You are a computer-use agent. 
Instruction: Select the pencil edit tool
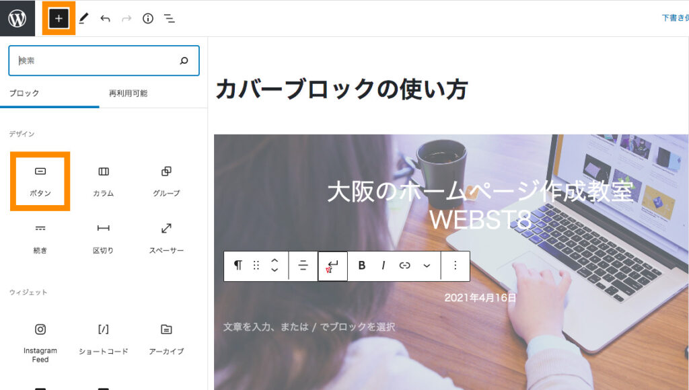83,18
